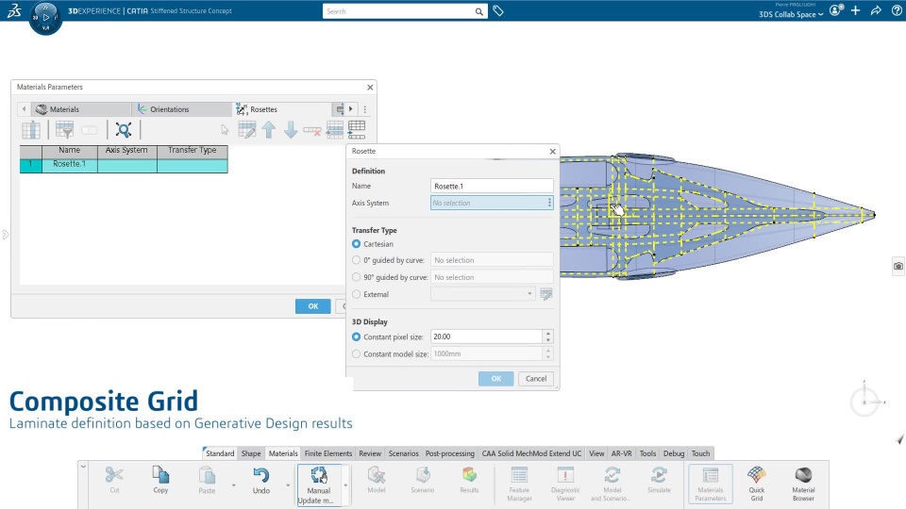The image size is (906, 509).
Task: Open the Manual Update mode dropdown arrow
Action: point(345,484)
